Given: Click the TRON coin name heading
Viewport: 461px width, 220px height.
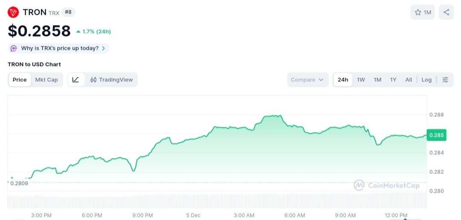Looking at the screenshot, I should click(35, 12).
